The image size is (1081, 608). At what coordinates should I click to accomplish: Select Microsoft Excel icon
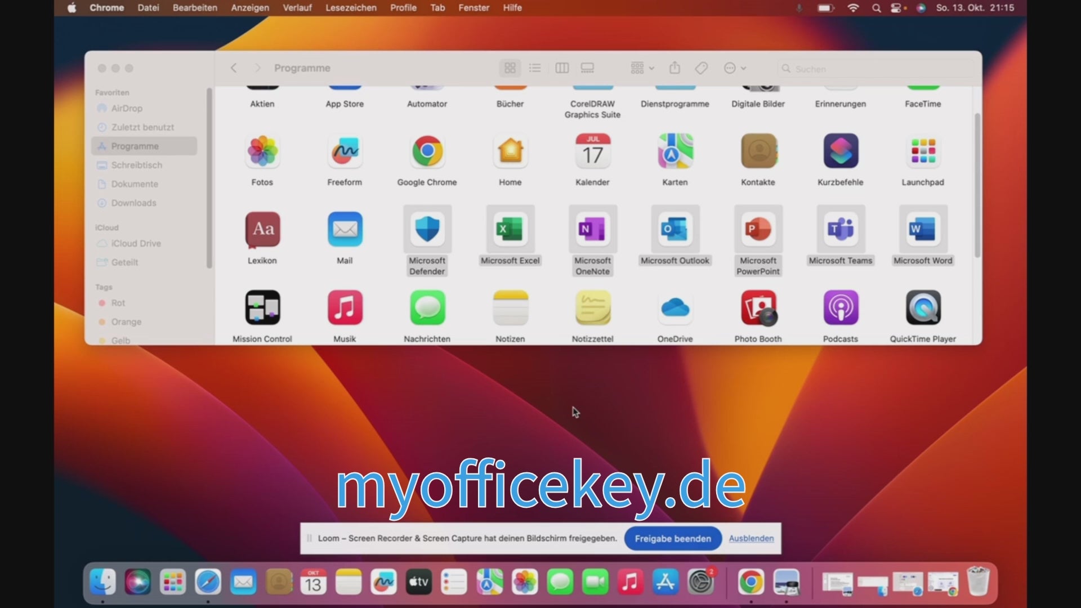click(x=510, y=230)
